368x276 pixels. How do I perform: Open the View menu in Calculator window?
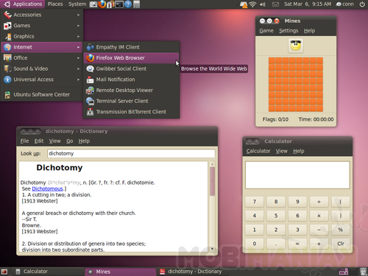point(281,151)
